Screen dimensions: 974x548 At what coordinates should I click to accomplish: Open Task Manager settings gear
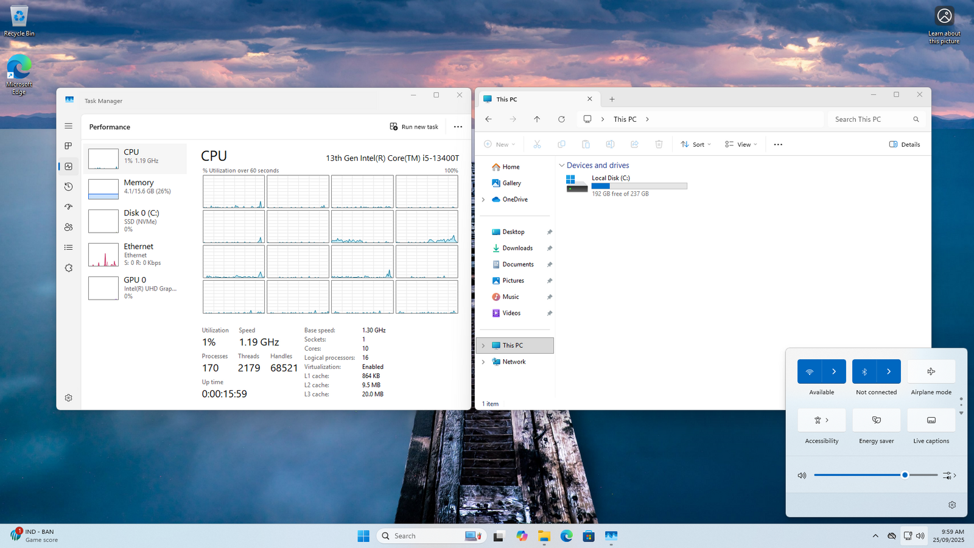point(68,398)
